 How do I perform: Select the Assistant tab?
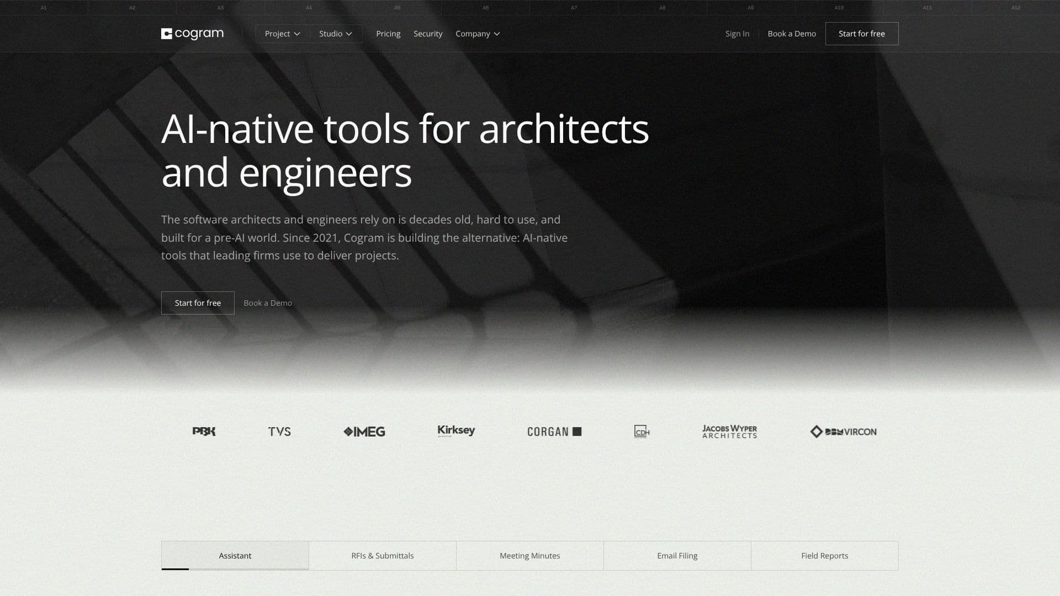[235, 556]
